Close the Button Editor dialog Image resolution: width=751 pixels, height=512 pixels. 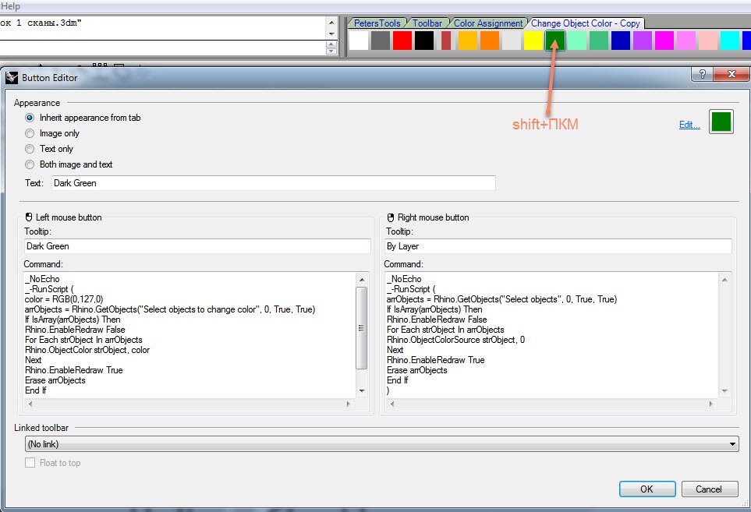(x=732, y=74)
